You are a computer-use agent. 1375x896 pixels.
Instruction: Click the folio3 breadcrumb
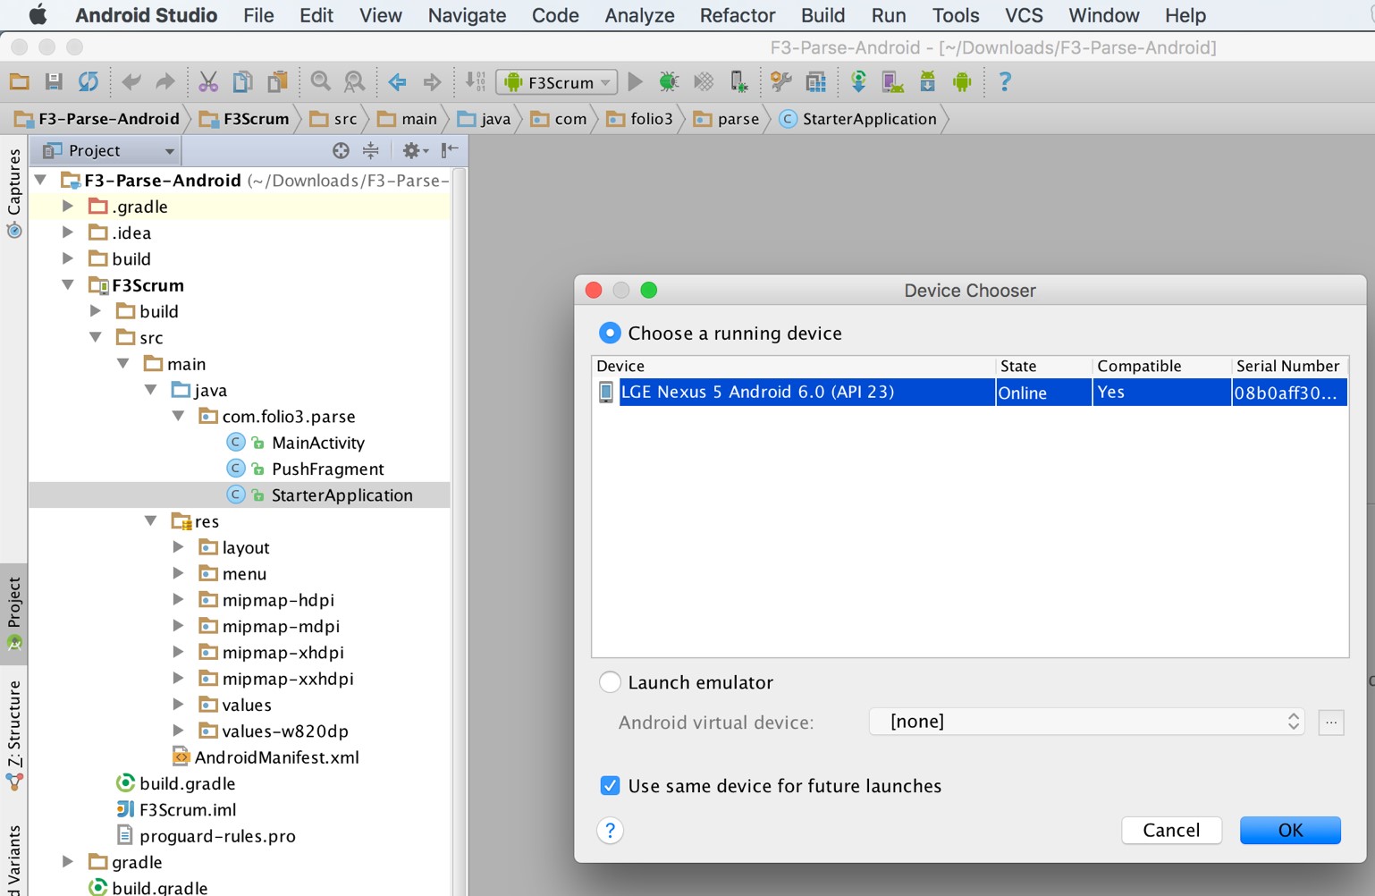click(640, 119)
